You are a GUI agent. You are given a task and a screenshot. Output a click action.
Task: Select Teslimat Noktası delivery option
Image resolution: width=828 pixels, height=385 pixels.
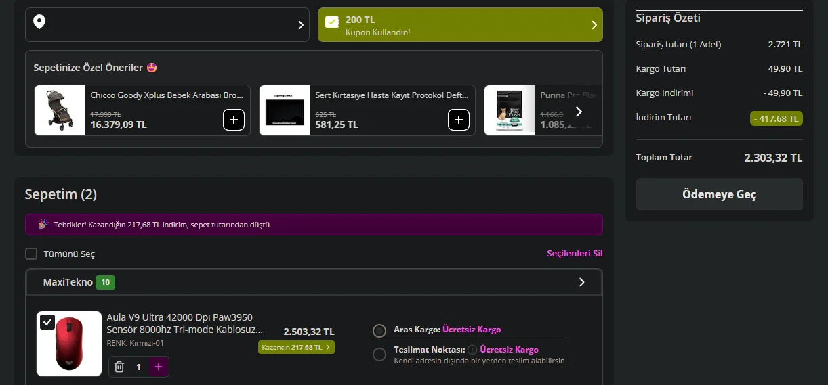(379, 354)
